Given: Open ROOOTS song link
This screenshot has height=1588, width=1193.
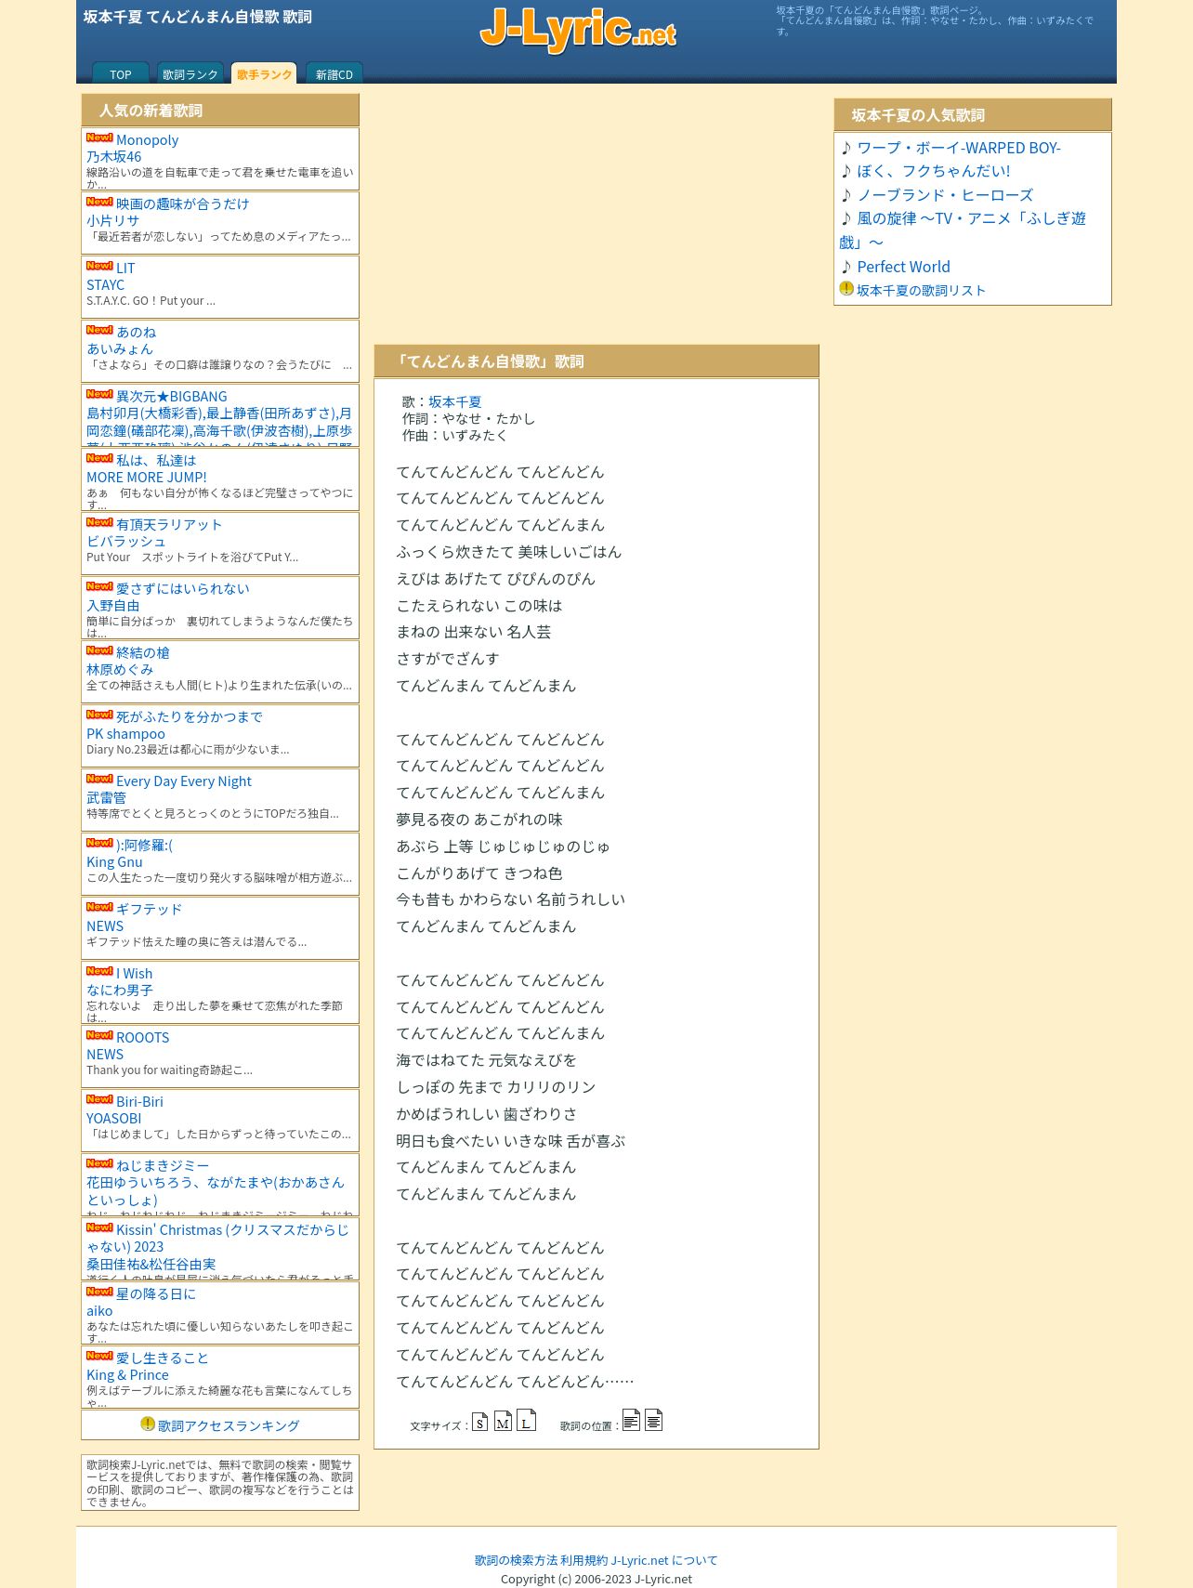Looking at the screenshot, I should coord(142,1038).
